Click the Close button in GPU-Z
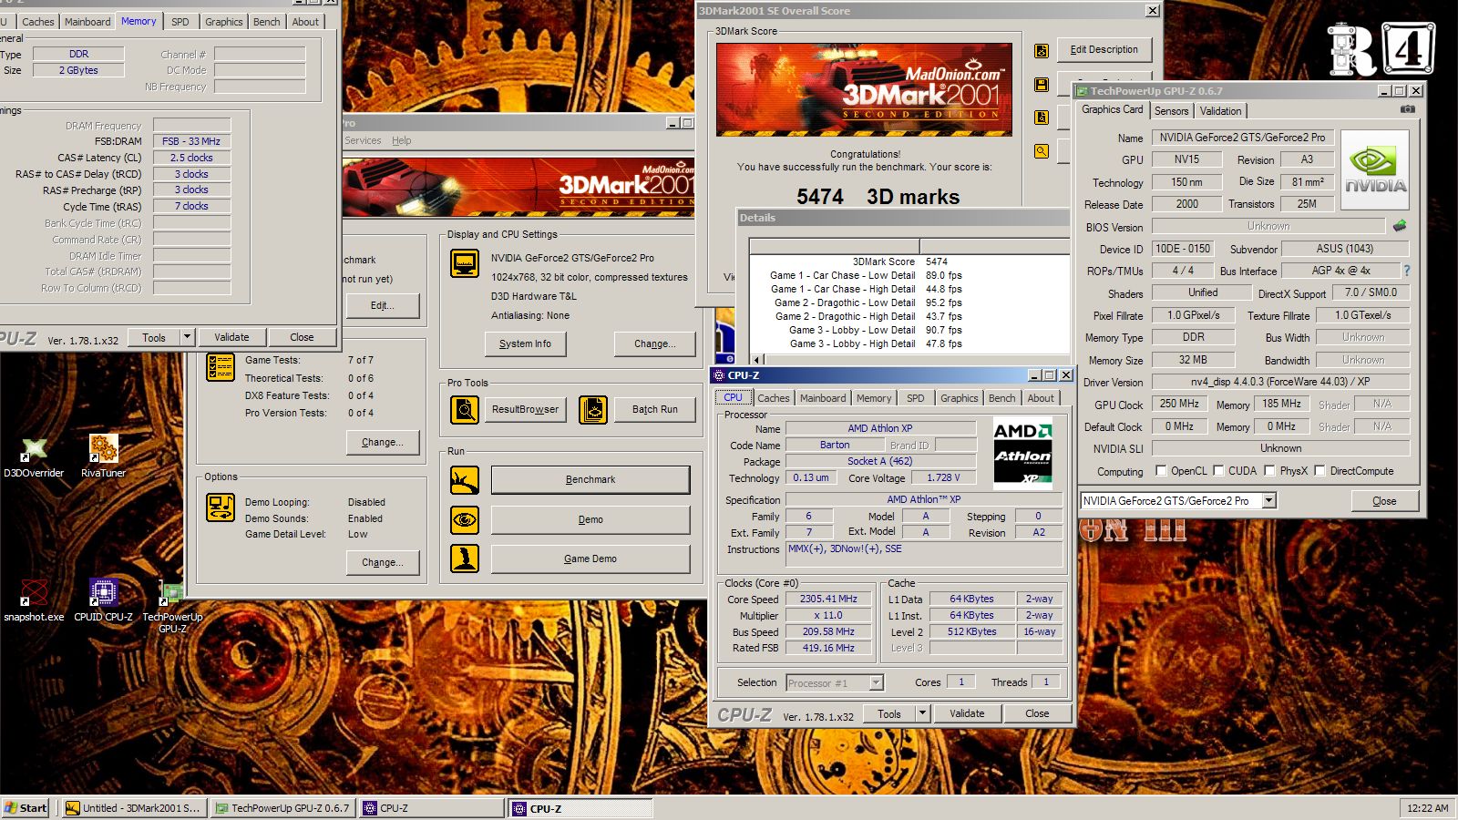Screen dimensions: 1458x820 [x=1384, y=501]
